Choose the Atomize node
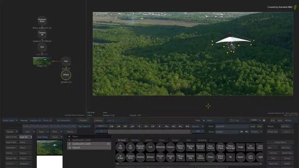 140,157
